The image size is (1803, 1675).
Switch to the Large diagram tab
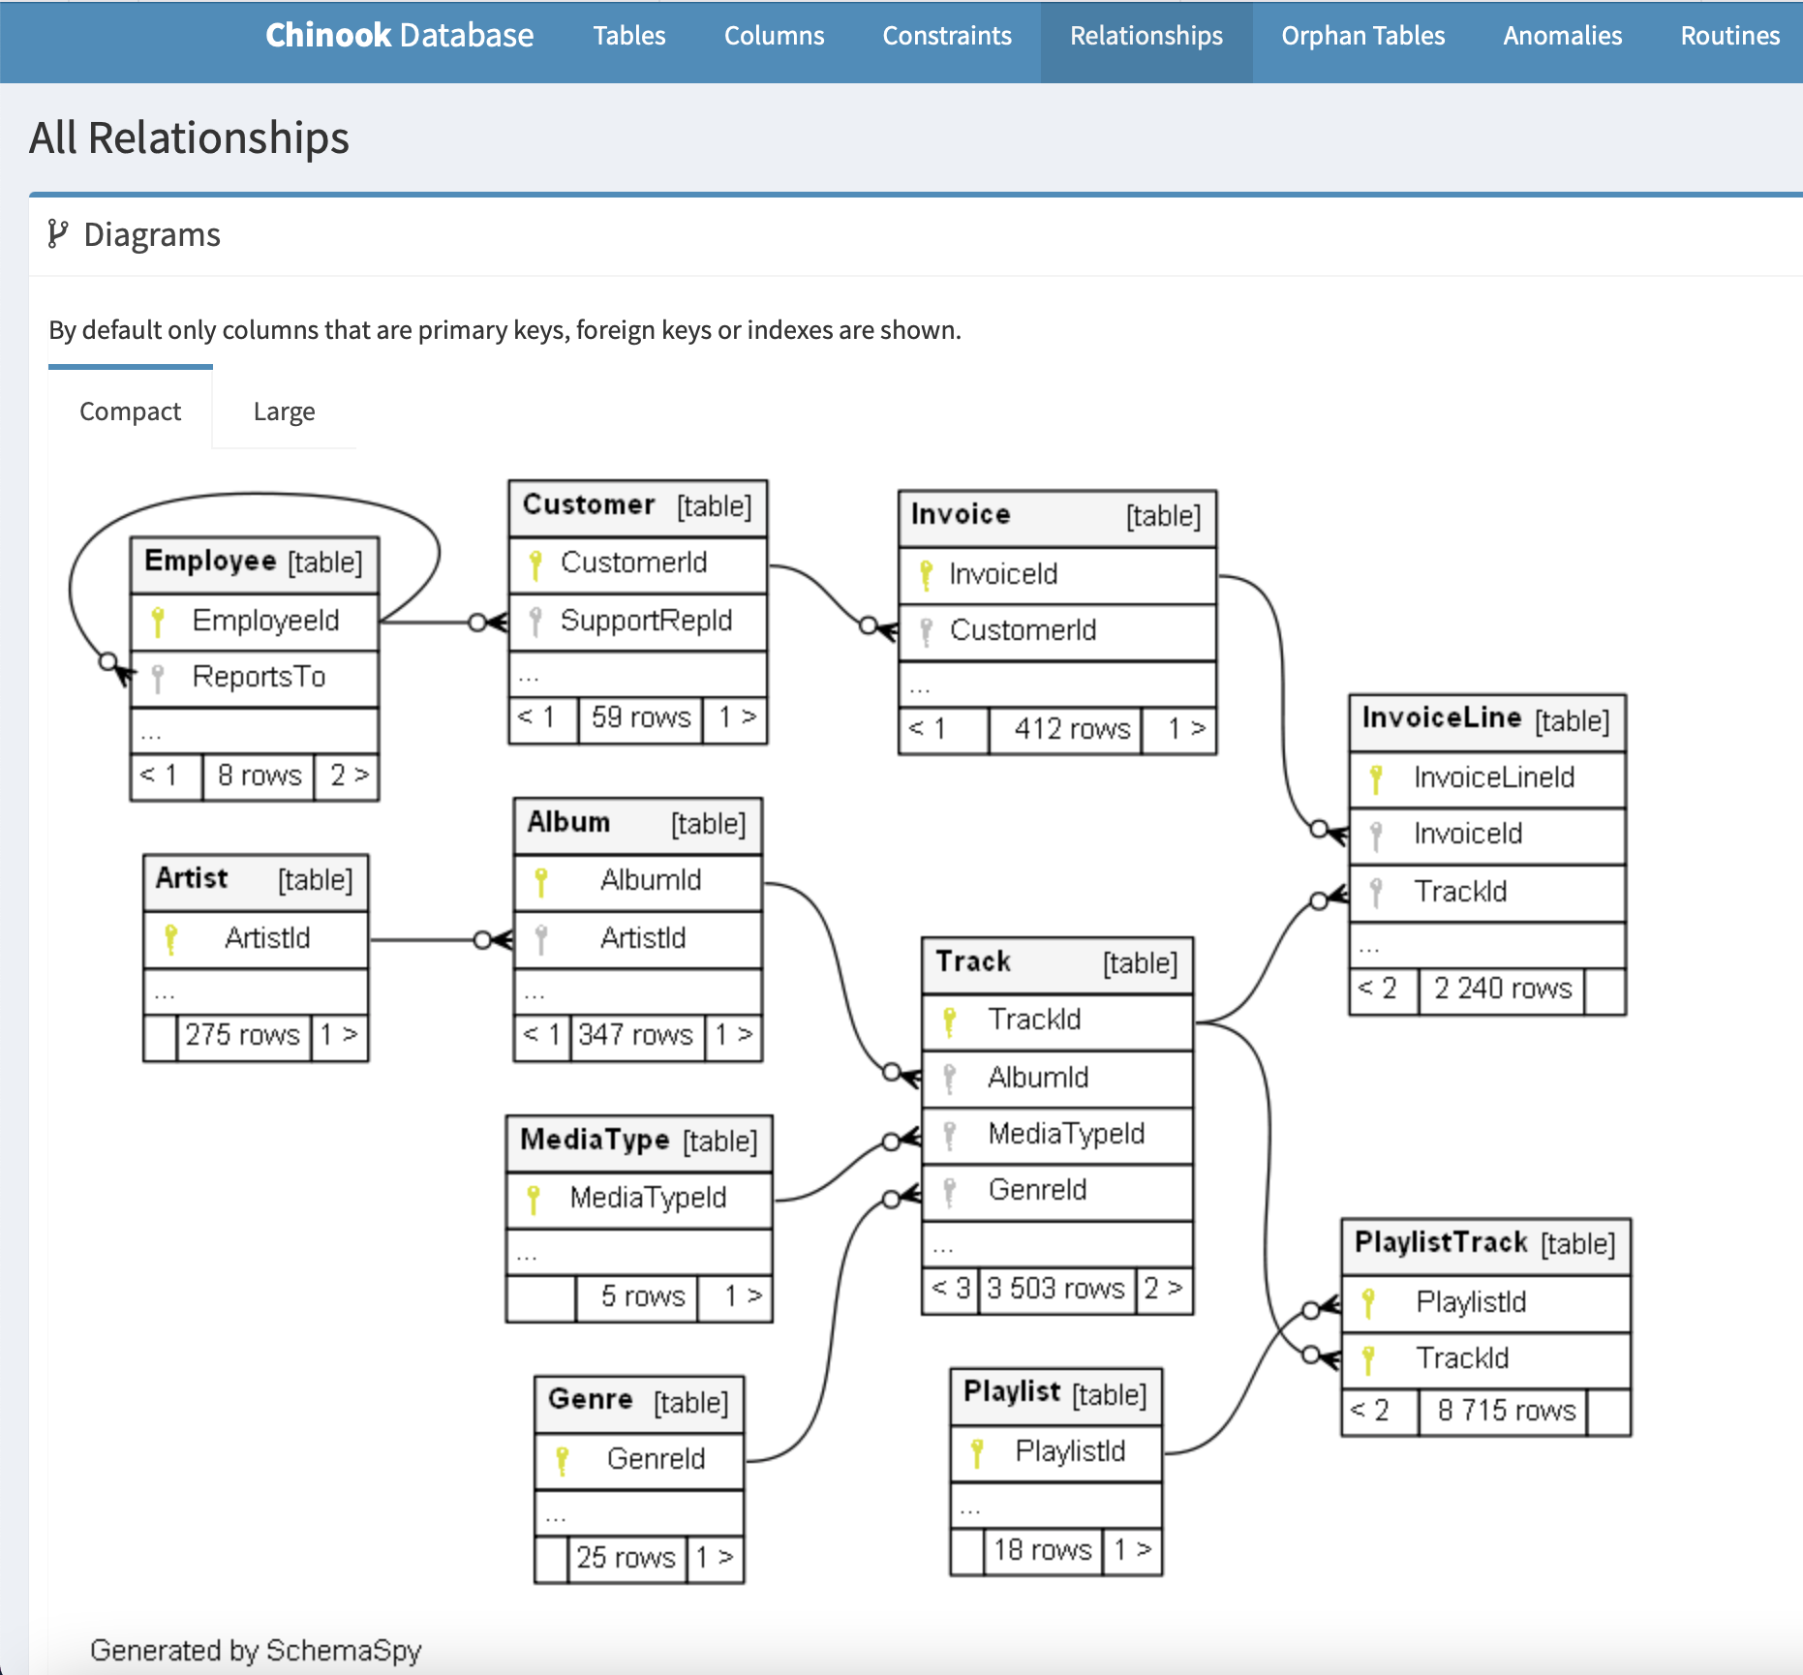coord(284,411)
